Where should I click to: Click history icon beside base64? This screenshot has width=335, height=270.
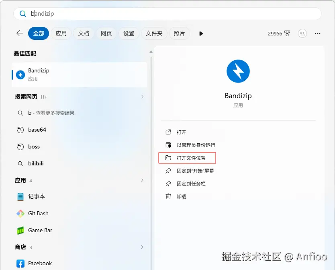[20, 130]
